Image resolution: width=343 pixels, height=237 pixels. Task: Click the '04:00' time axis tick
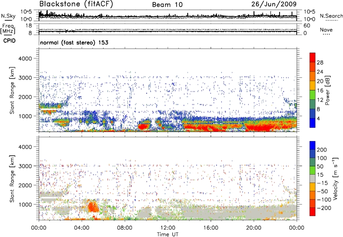(x=81, y=228)
